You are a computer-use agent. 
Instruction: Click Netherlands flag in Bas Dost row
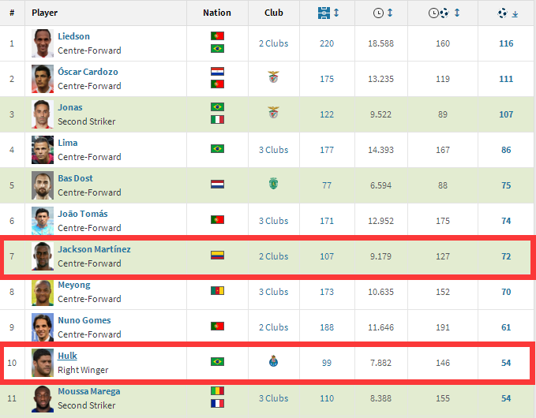(x=217, y=185)
